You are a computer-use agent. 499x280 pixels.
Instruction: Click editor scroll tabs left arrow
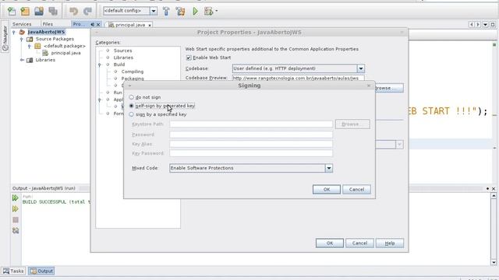471,24
